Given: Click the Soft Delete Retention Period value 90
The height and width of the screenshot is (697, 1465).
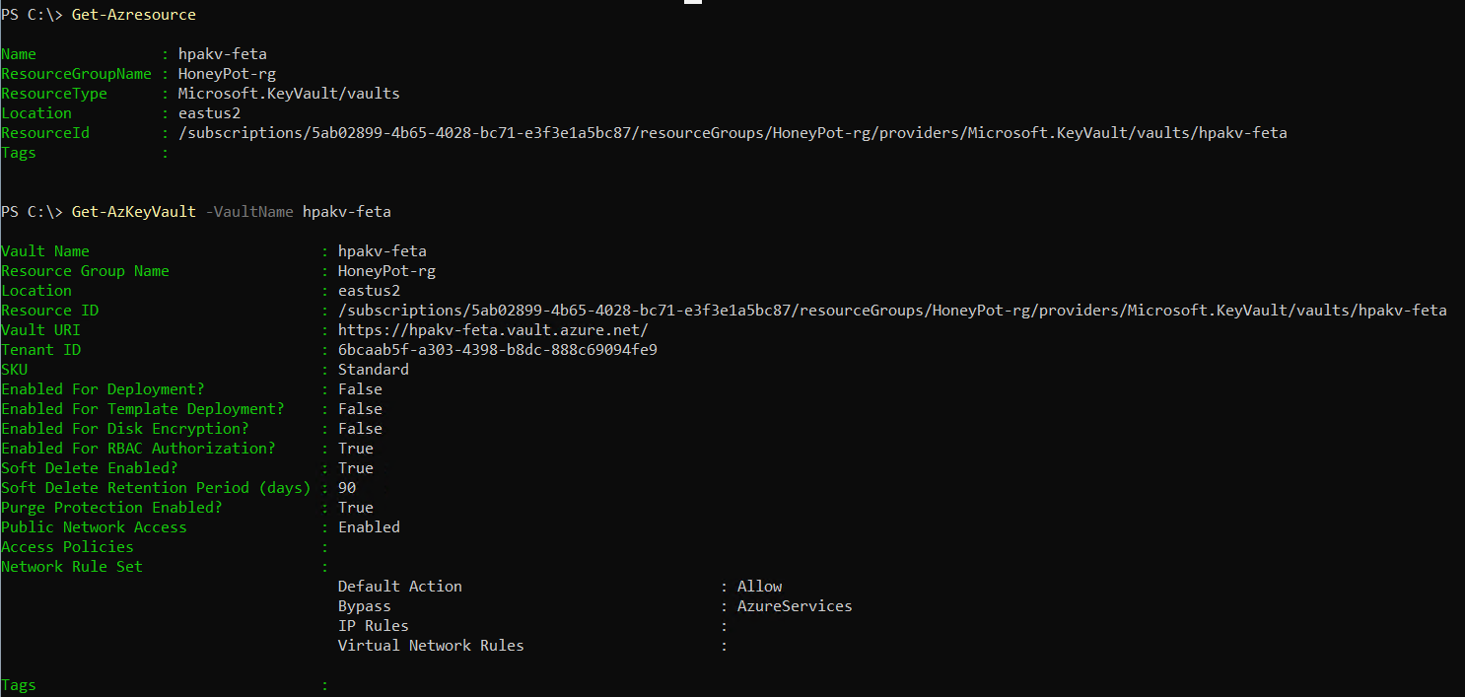Looking at the screenshot, I should point(347,488).
